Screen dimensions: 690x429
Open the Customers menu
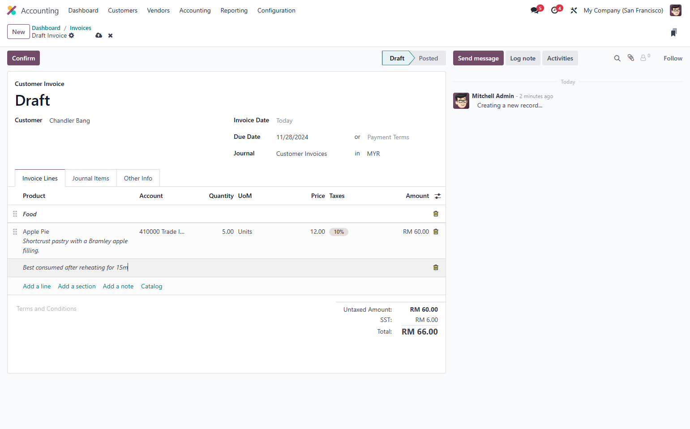coord(123,10)
